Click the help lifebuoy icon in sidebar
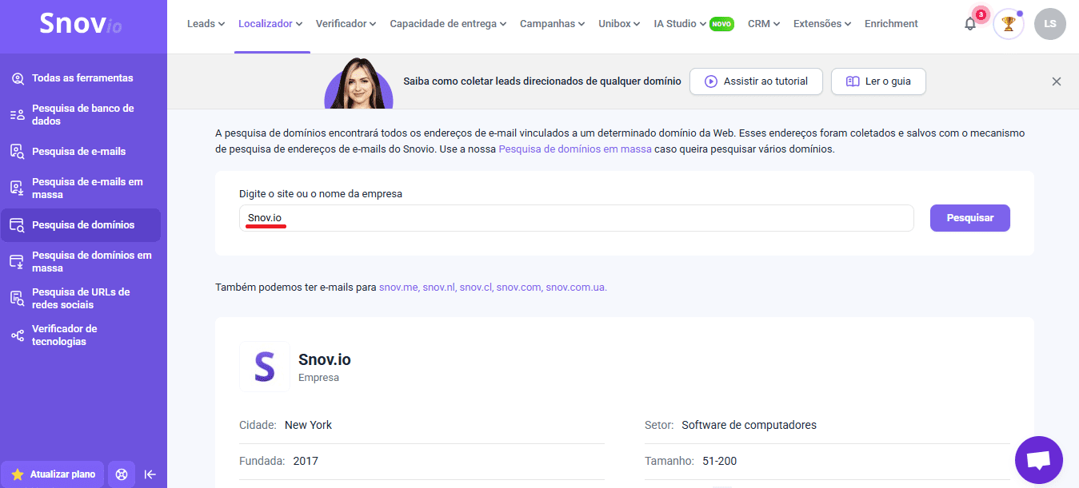 122,474
